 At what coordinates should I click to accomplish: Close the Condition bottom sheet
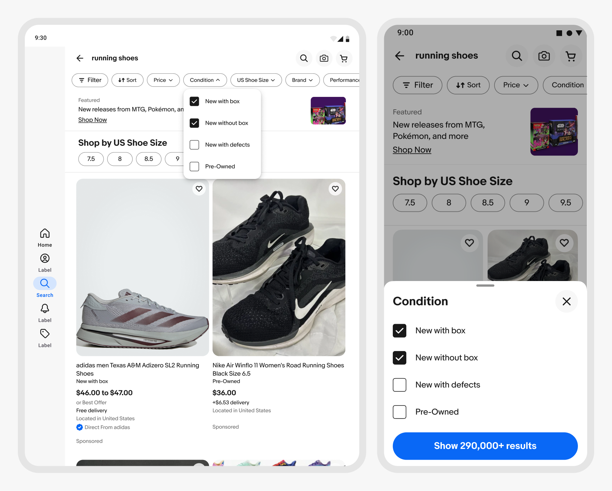click(x=567, y=301)
